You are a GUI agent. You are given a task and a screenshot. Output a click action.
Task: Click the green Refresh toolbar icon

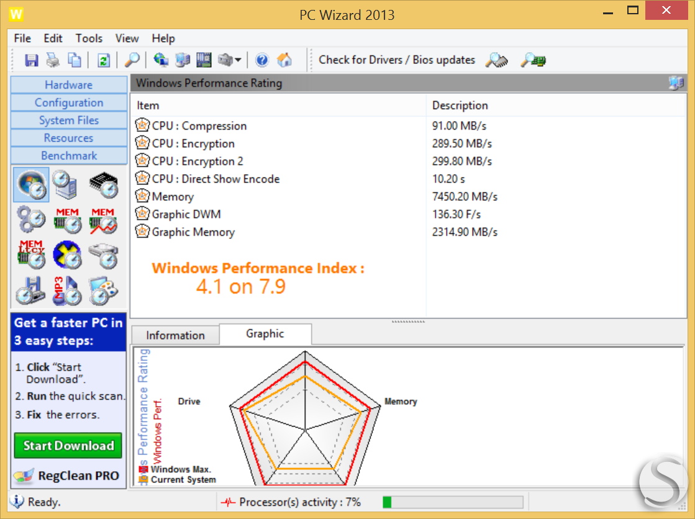[x=103, y=60]
